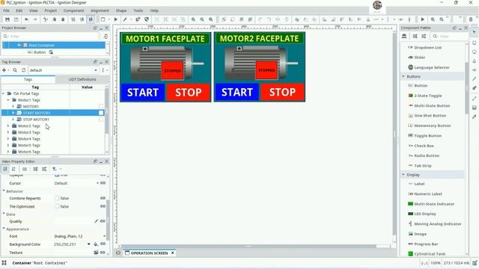Image resolution: width=479 pixels, height=269 pixels.
Task: Click the MOTOR2 faceplate START button
Action: click(x=237, y=92)
